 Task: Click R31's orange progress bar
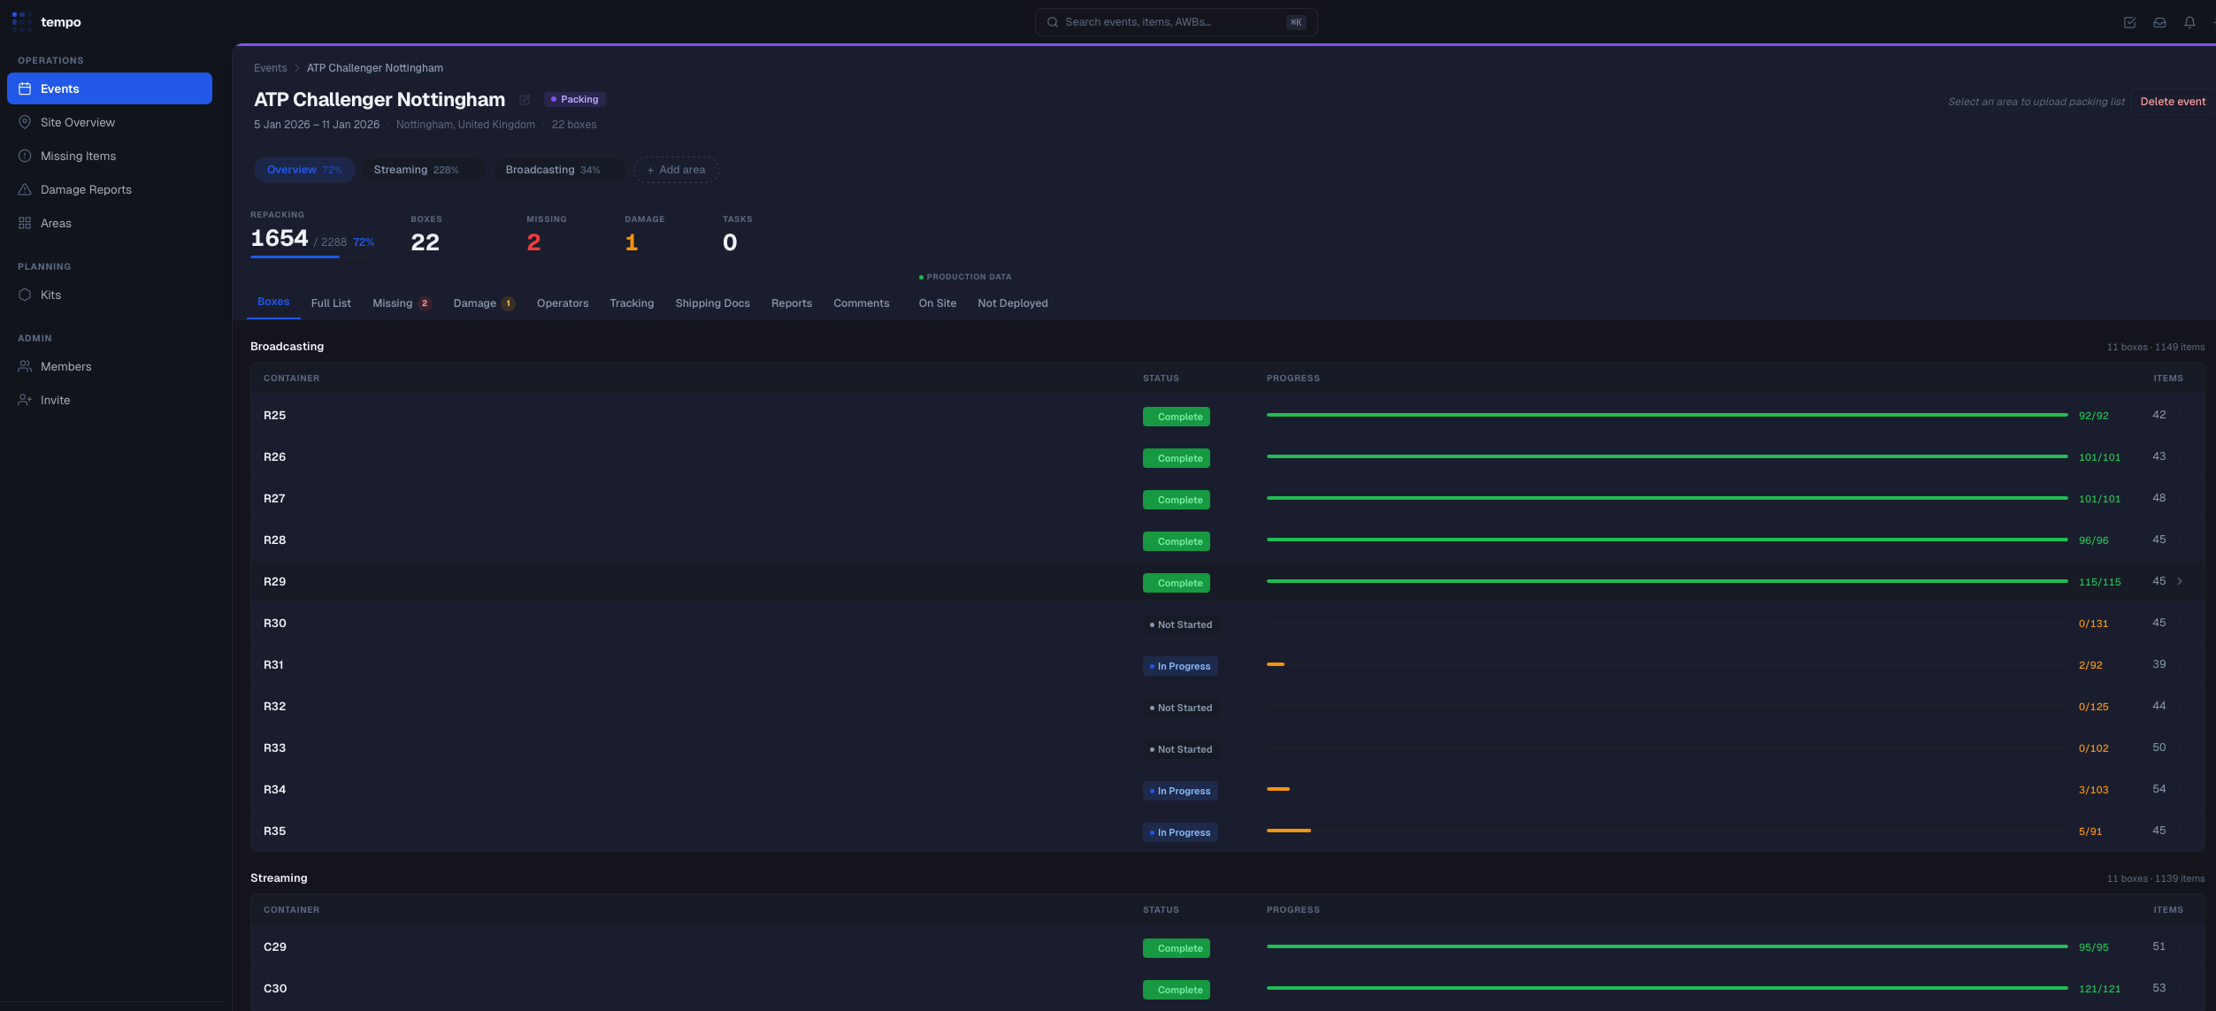pyautogui.click(x=1277, y=664)
